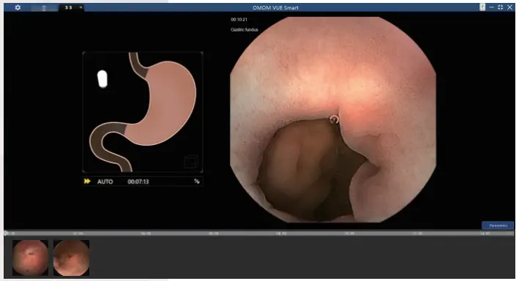Image resolution: width=519 pixels, height=281 pixels.
Task: Click the timeline start marker
Action: 6,233
